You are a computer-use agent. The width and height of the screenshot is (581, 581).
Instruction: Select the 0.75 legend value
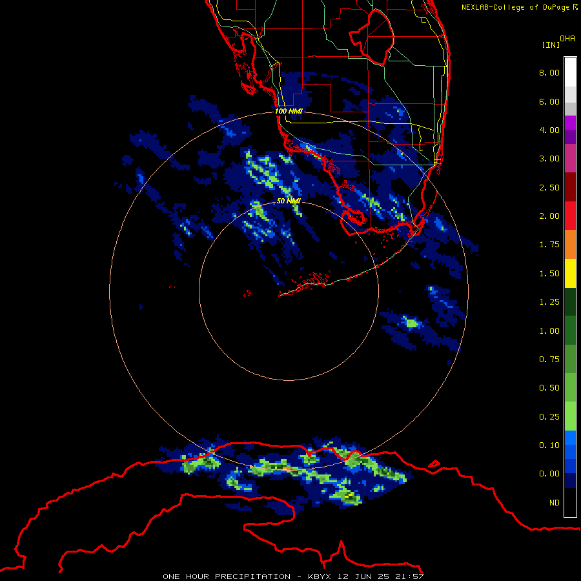[549, 360]
